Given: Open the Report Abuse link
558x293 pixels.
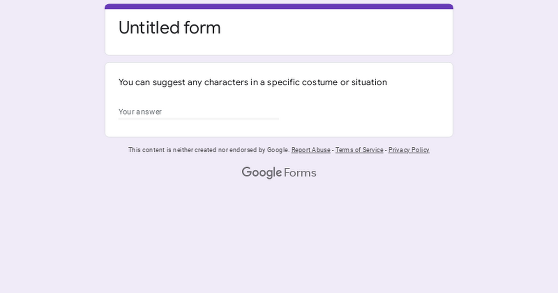Looking at the screenshot, I should pyautogui.click(x=311, y=150).
